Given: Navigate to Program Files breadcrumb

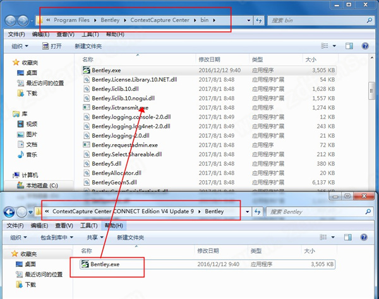Looking at the screenshot, I should [71, 20].
